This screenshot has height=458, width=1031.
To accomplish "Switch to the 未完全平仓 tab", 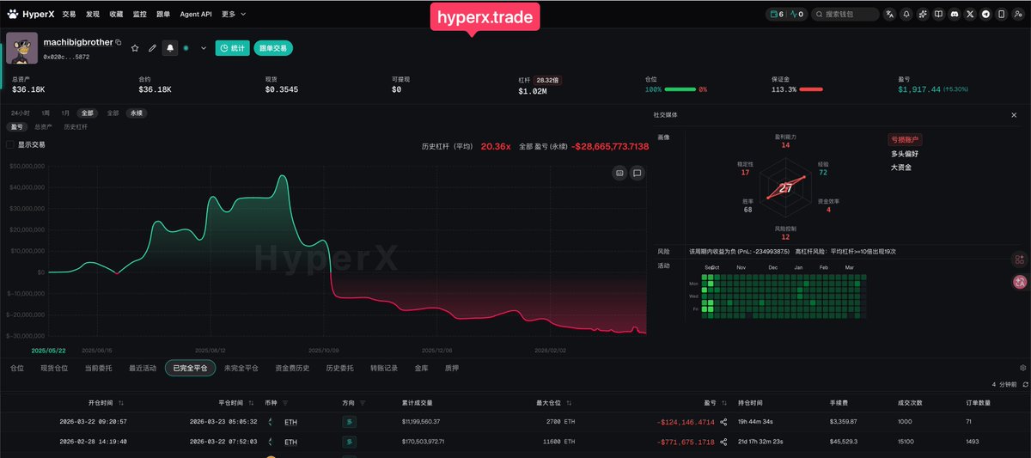I will [x=241, y=368].
